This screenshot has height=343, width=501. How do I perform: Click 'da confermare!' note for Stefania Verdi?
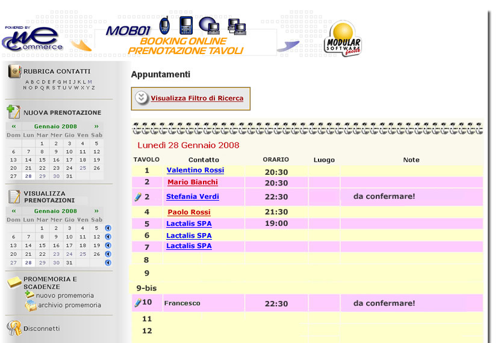click(384, 196)
